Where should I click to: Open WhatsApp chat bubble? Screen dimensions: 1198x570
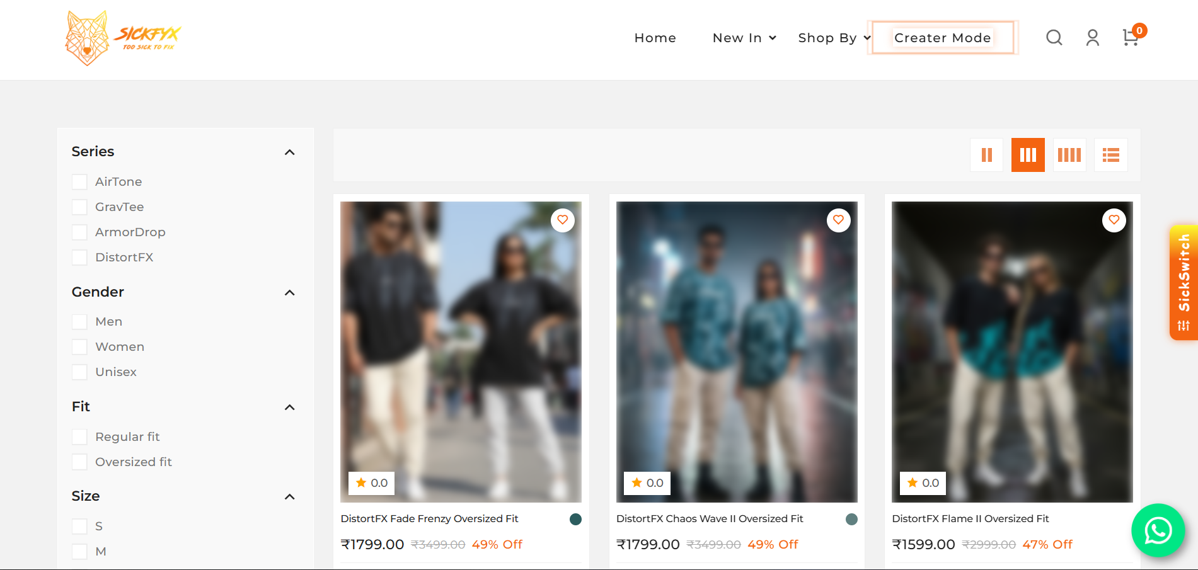pos(1158,530)
